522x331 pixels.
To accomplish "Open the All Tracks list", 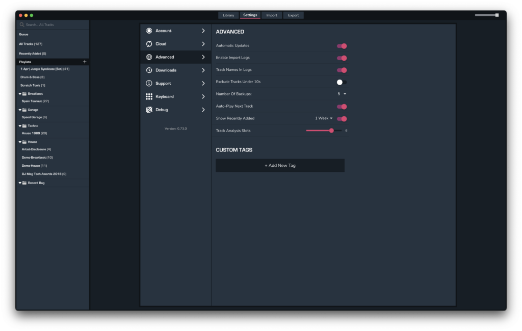I will 31,44.
